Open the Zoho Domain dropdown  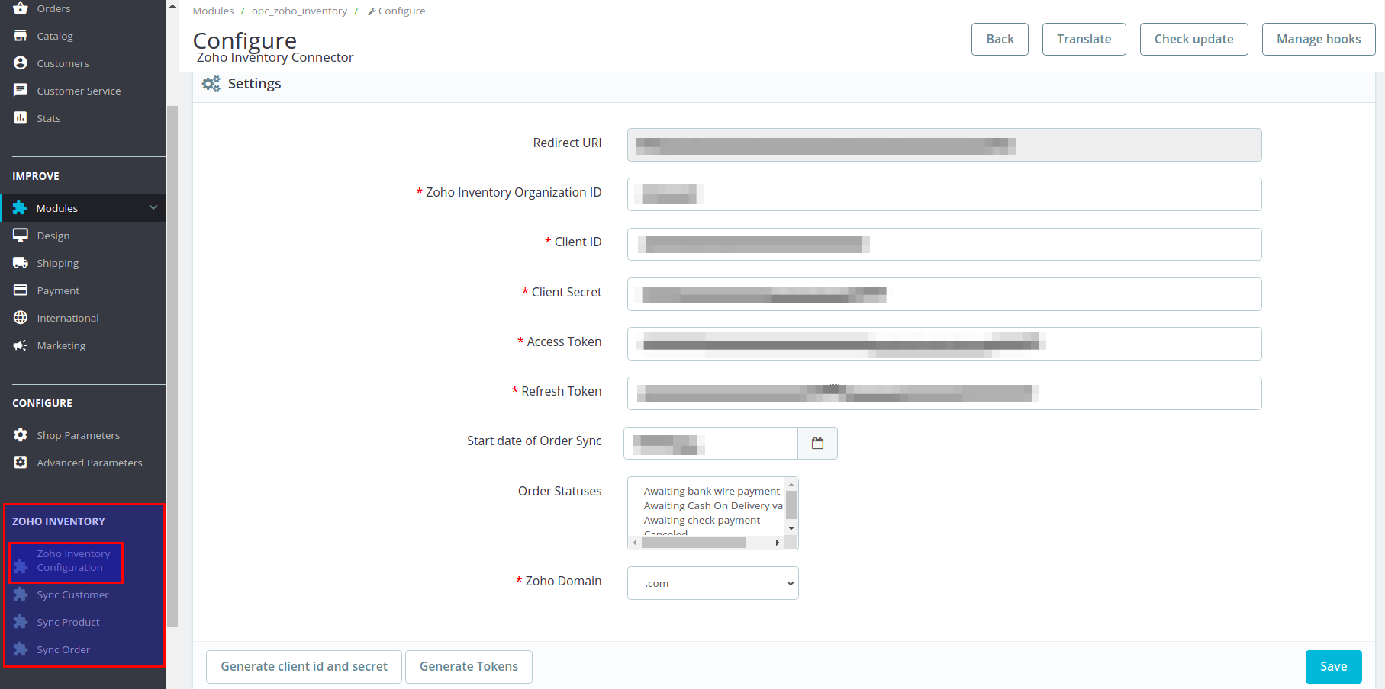pyautogui.click(x=713, y=583)
